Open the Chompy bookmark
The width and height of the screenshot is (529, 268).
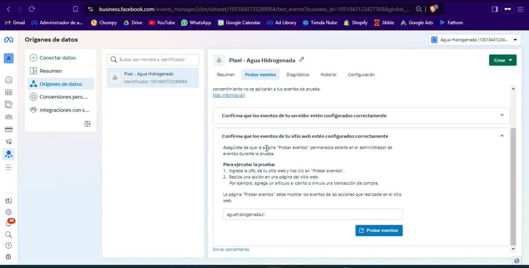[x=104, y=22]
